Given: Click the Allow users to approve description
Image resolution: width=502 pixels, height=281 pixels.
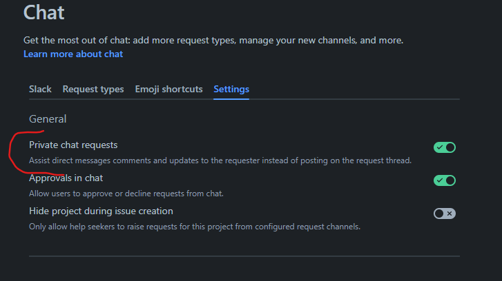Looking at the screenshot, I should click(x=126, y=193).
